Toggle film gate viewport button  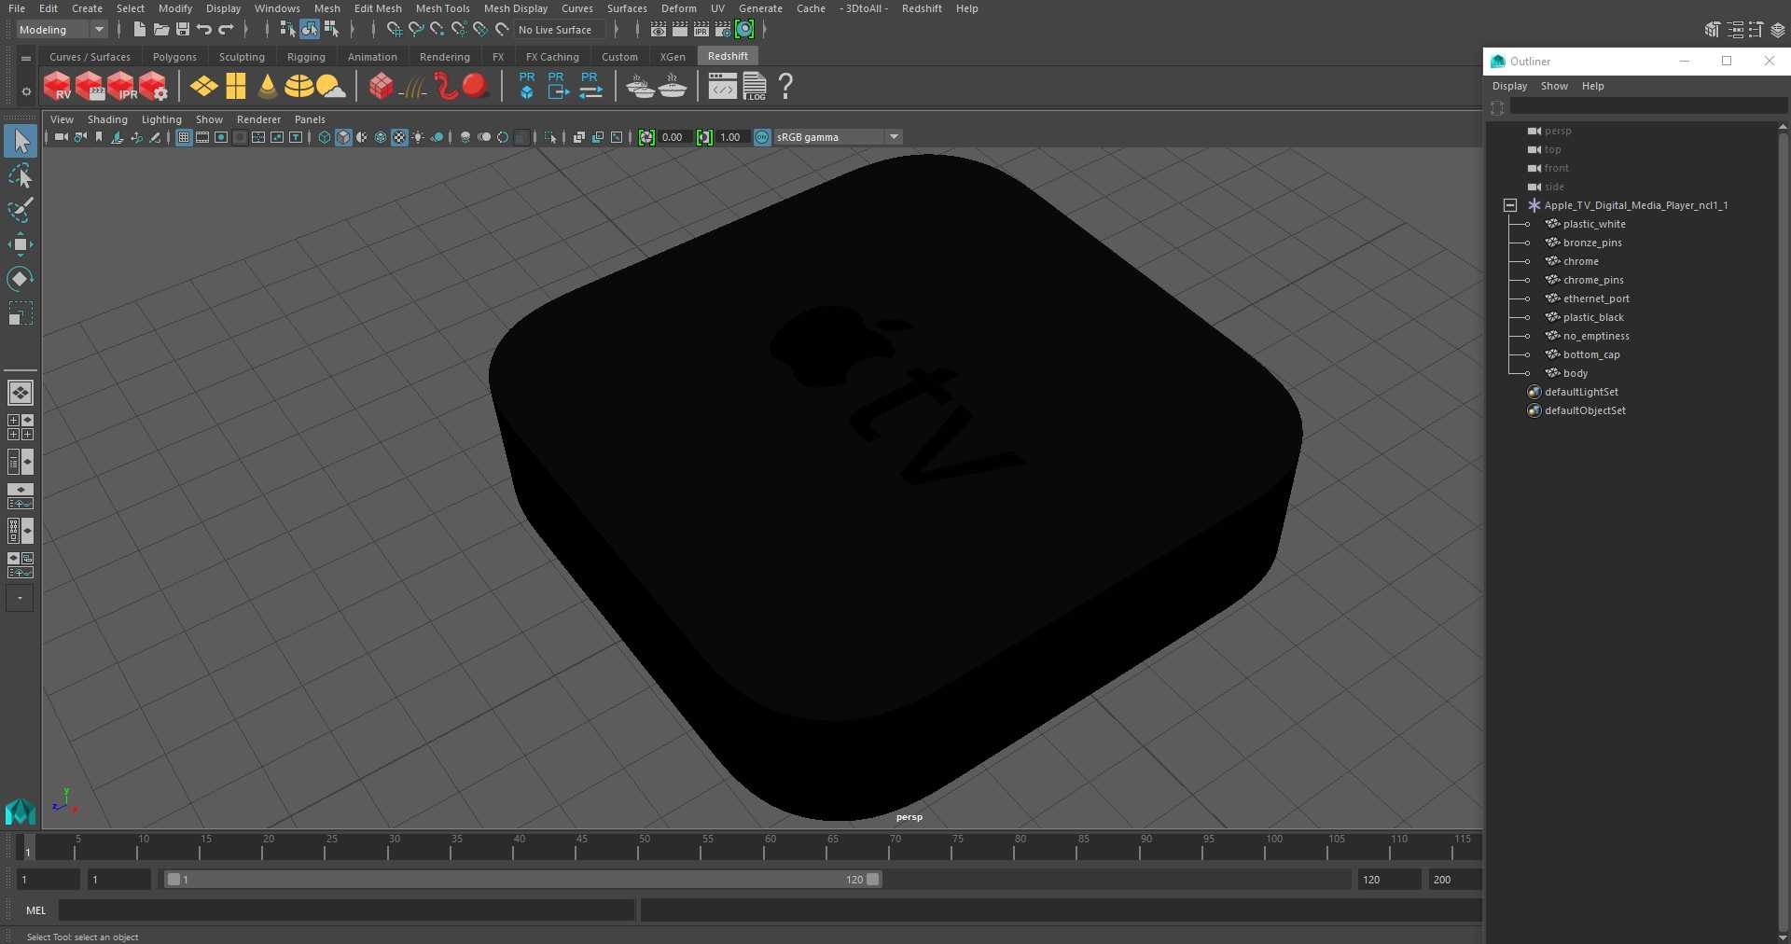[202, 137]
